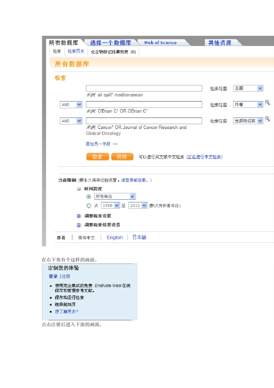Click the orange 检索 search button
This screenshot has width=274, height=388.
(97, 157)
